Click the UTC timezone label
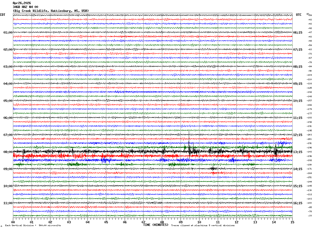 coord(299,15)
